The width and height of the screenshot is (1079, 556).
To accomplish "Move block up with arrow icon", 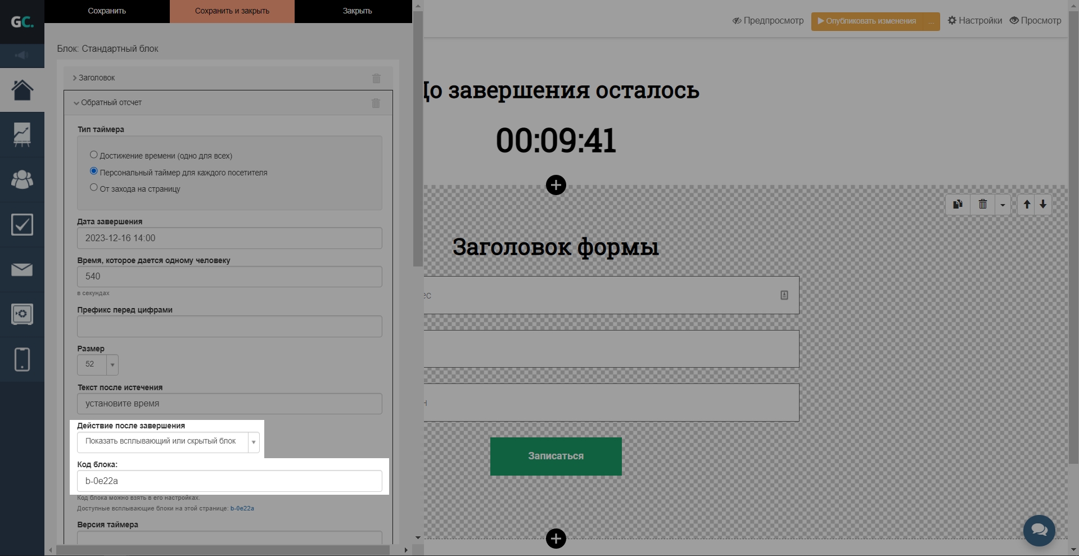I will (x=1027, y=204).
